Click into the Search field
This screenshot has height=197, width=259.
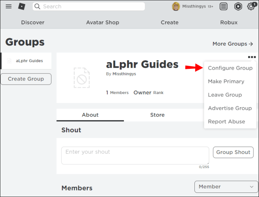pyautogui.click(x=89, y=6)
